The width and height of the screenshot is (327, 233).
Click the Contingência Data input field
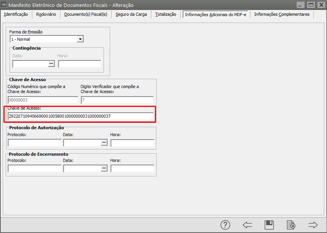(x=30, y=64)
